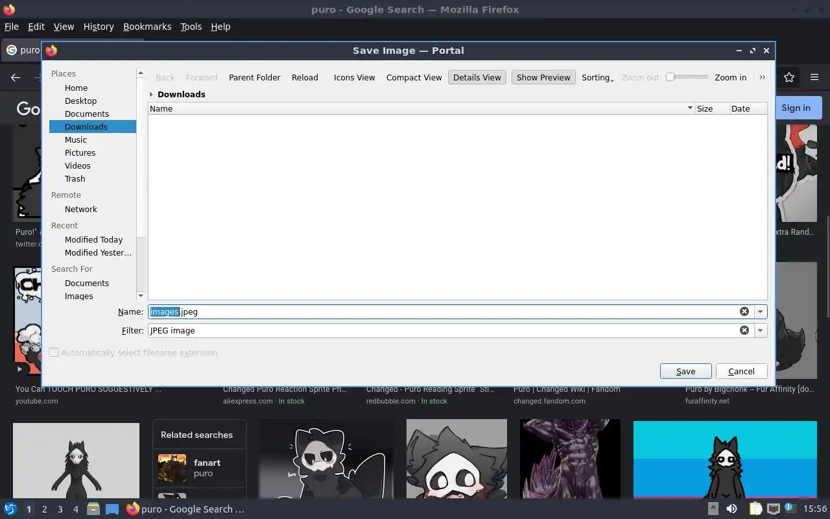Select Home in Places
This screenshot has height=519, width=830.
76,88
